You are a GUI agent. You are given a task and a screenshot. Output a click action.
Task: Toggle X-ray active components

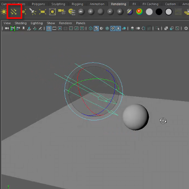(x=172, y=28)
